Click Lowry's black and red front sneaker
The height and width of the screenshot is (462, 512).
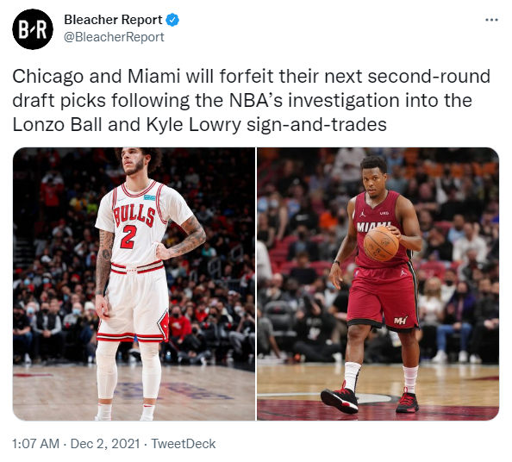(x=340, y=399)
